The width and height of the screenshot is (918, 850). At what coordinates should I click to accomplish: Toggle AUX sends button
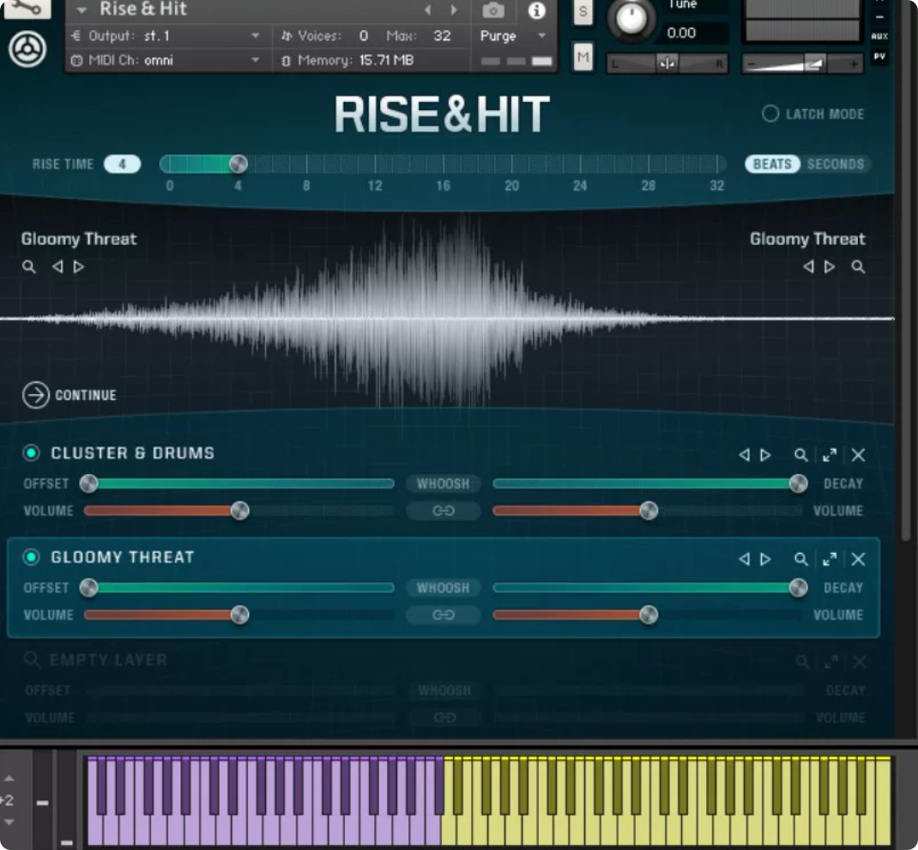pyautogui.click(x=879, y=36)
